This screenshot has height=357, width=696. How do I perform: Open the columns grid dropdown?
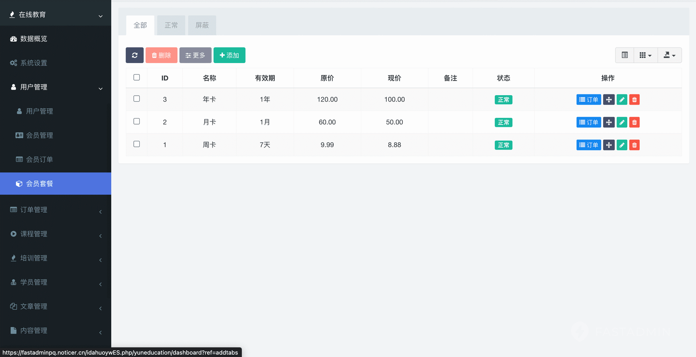(645, 55)
